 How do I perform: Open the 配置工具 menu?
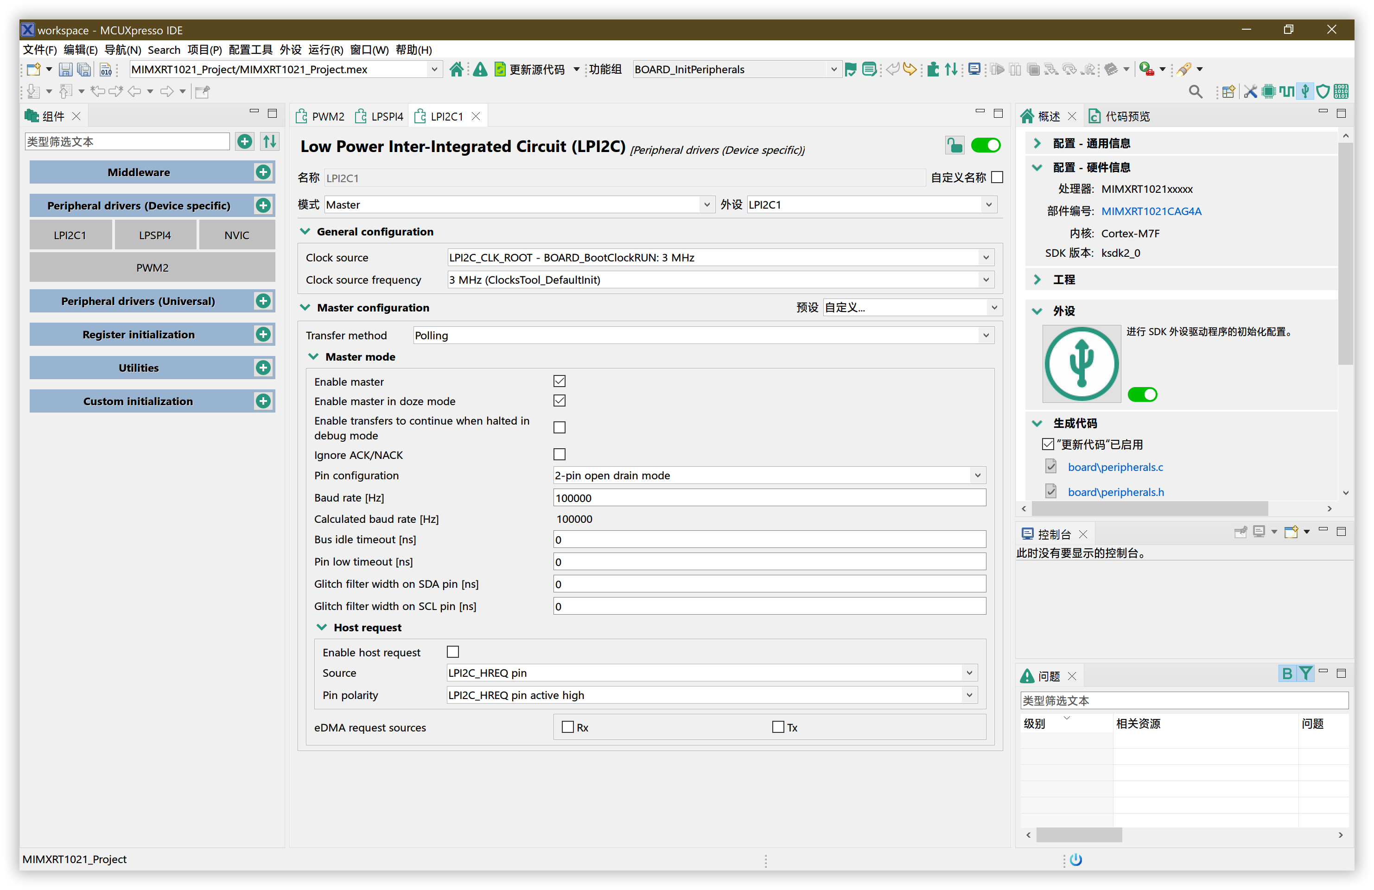tap(250, 50)
